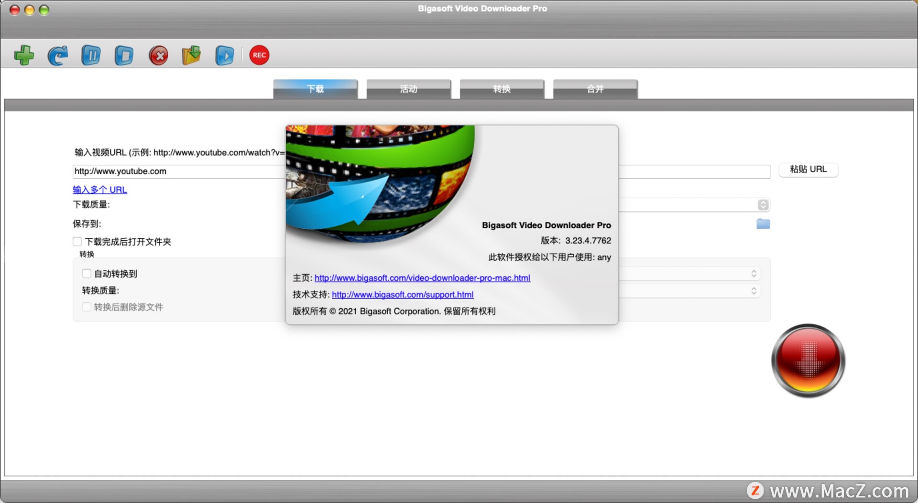Screen dimensions: 918x503
Task: Click the red delete X toolbar icon
Action: pyautogui.click(x=158, y=56)
